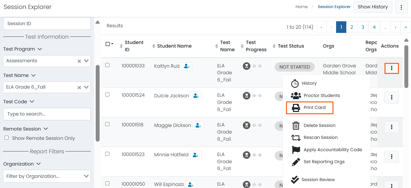Collapse the Remote Session filter section label
The height and width of the screenshot is (188, 411).
[x=26, y=129]
